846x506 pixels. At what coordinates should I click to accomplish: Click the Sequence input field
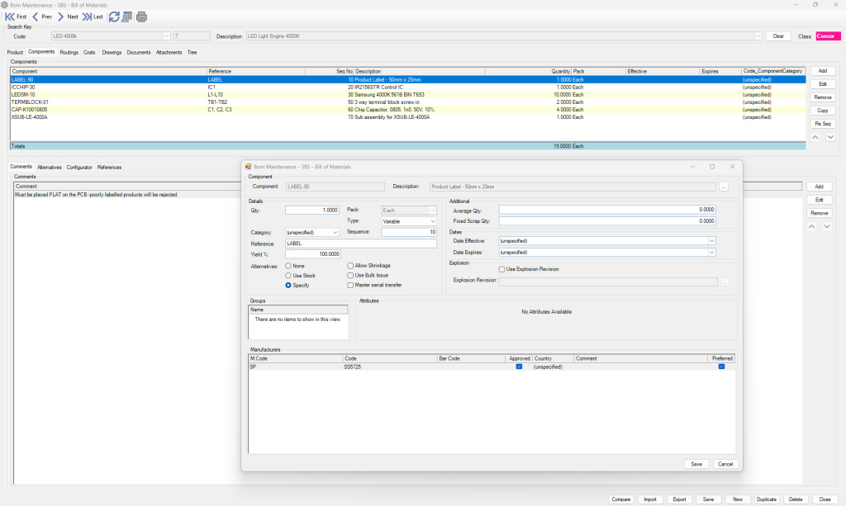(409, 232)
